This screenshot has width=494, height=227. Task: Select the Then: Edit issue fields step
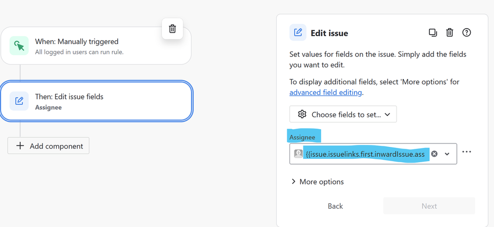pyautogui.click(x=96, y=101)
